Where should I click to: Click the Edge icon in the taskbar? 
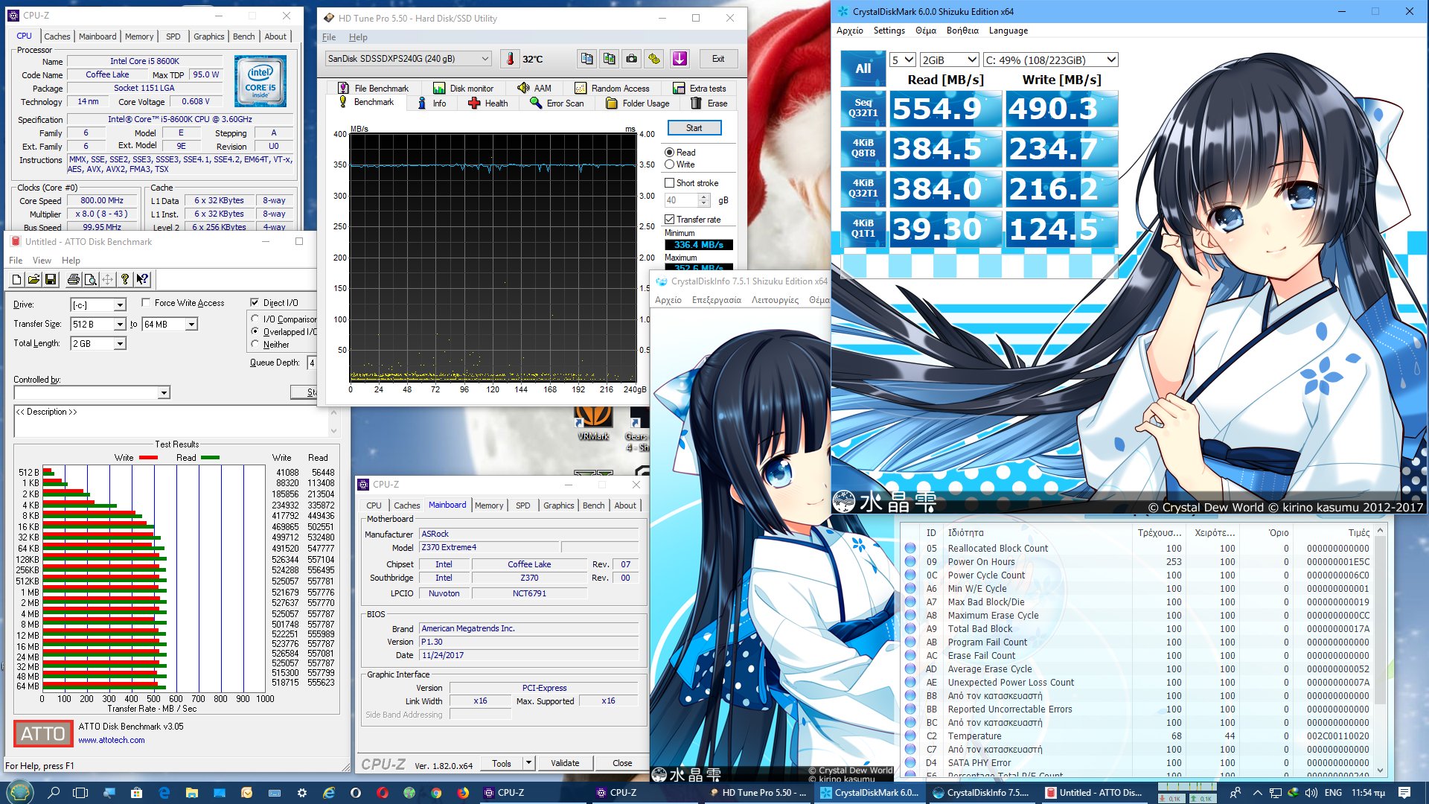pos(164,793)
